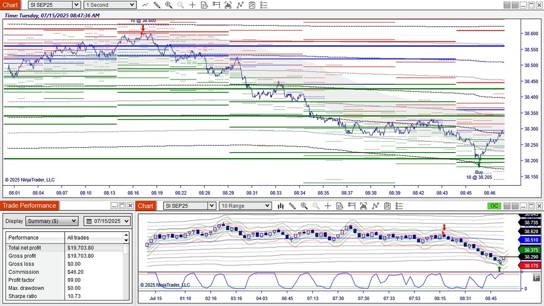Open properties list icon on 1 Second chart
Screen dimensions: 544x306
pos(264,5)
